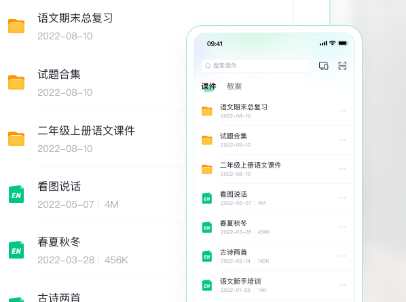Select large 二年级上册语文课件 title in left list
Image resolution: width=406 pixels, height=302 pixels.
pos(86,131)
